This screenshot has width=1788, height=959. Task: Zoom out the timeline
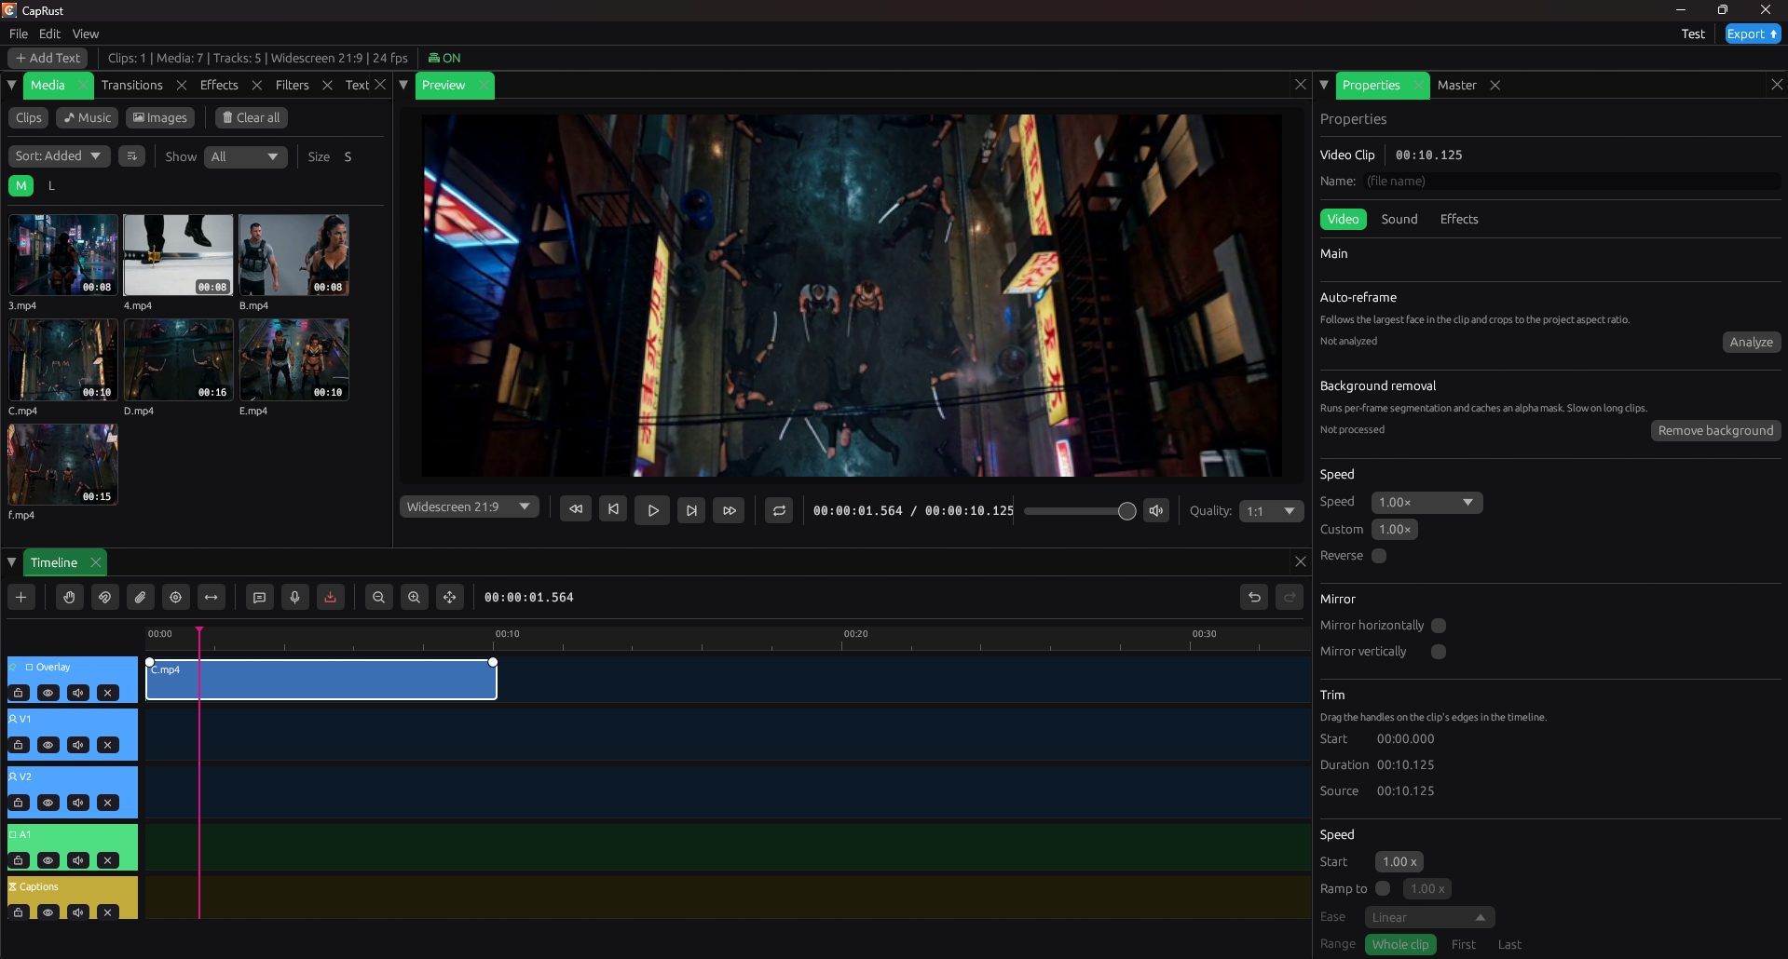378,598
